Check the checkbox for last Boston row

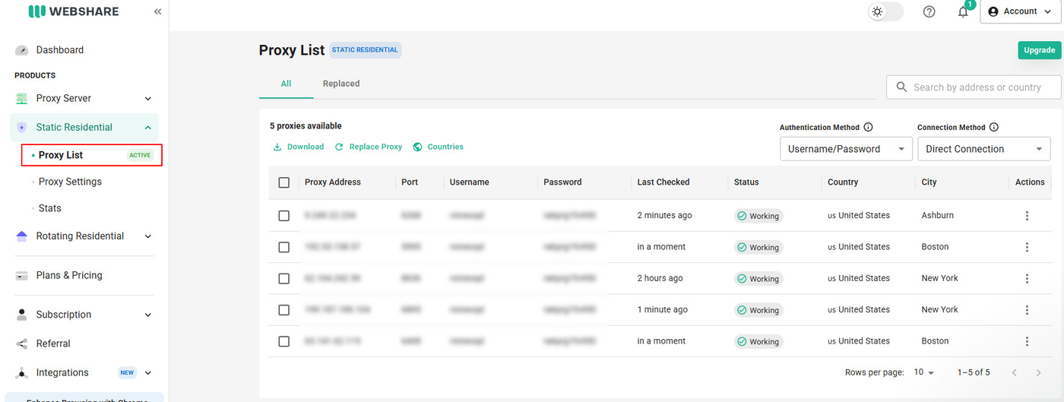284,341
